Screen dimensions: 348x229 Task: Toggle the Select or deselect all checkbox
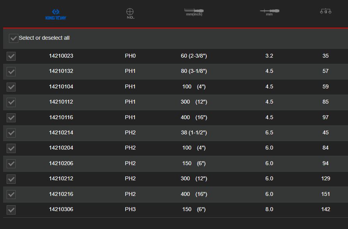pos(14,38)
